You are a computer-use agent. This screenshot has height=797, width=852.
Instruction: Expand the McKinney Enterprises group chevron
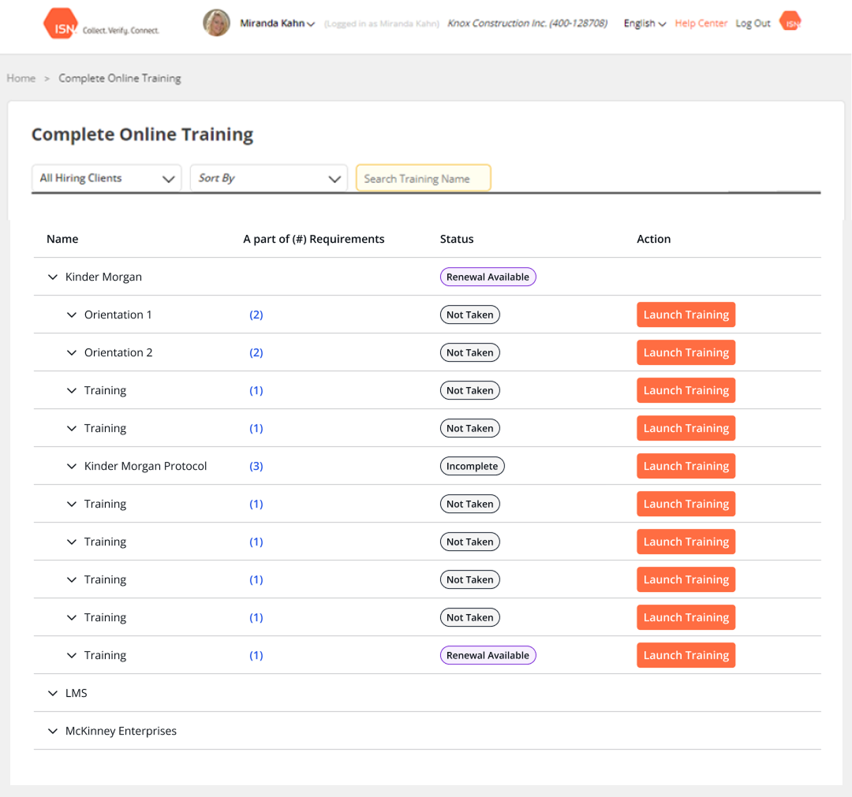[53, 732]
